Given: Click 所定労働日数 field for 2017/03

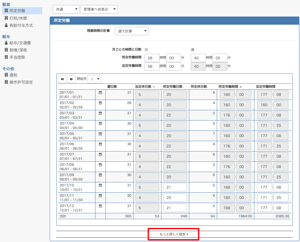Looking at the screenshot, I should (175, 115).
